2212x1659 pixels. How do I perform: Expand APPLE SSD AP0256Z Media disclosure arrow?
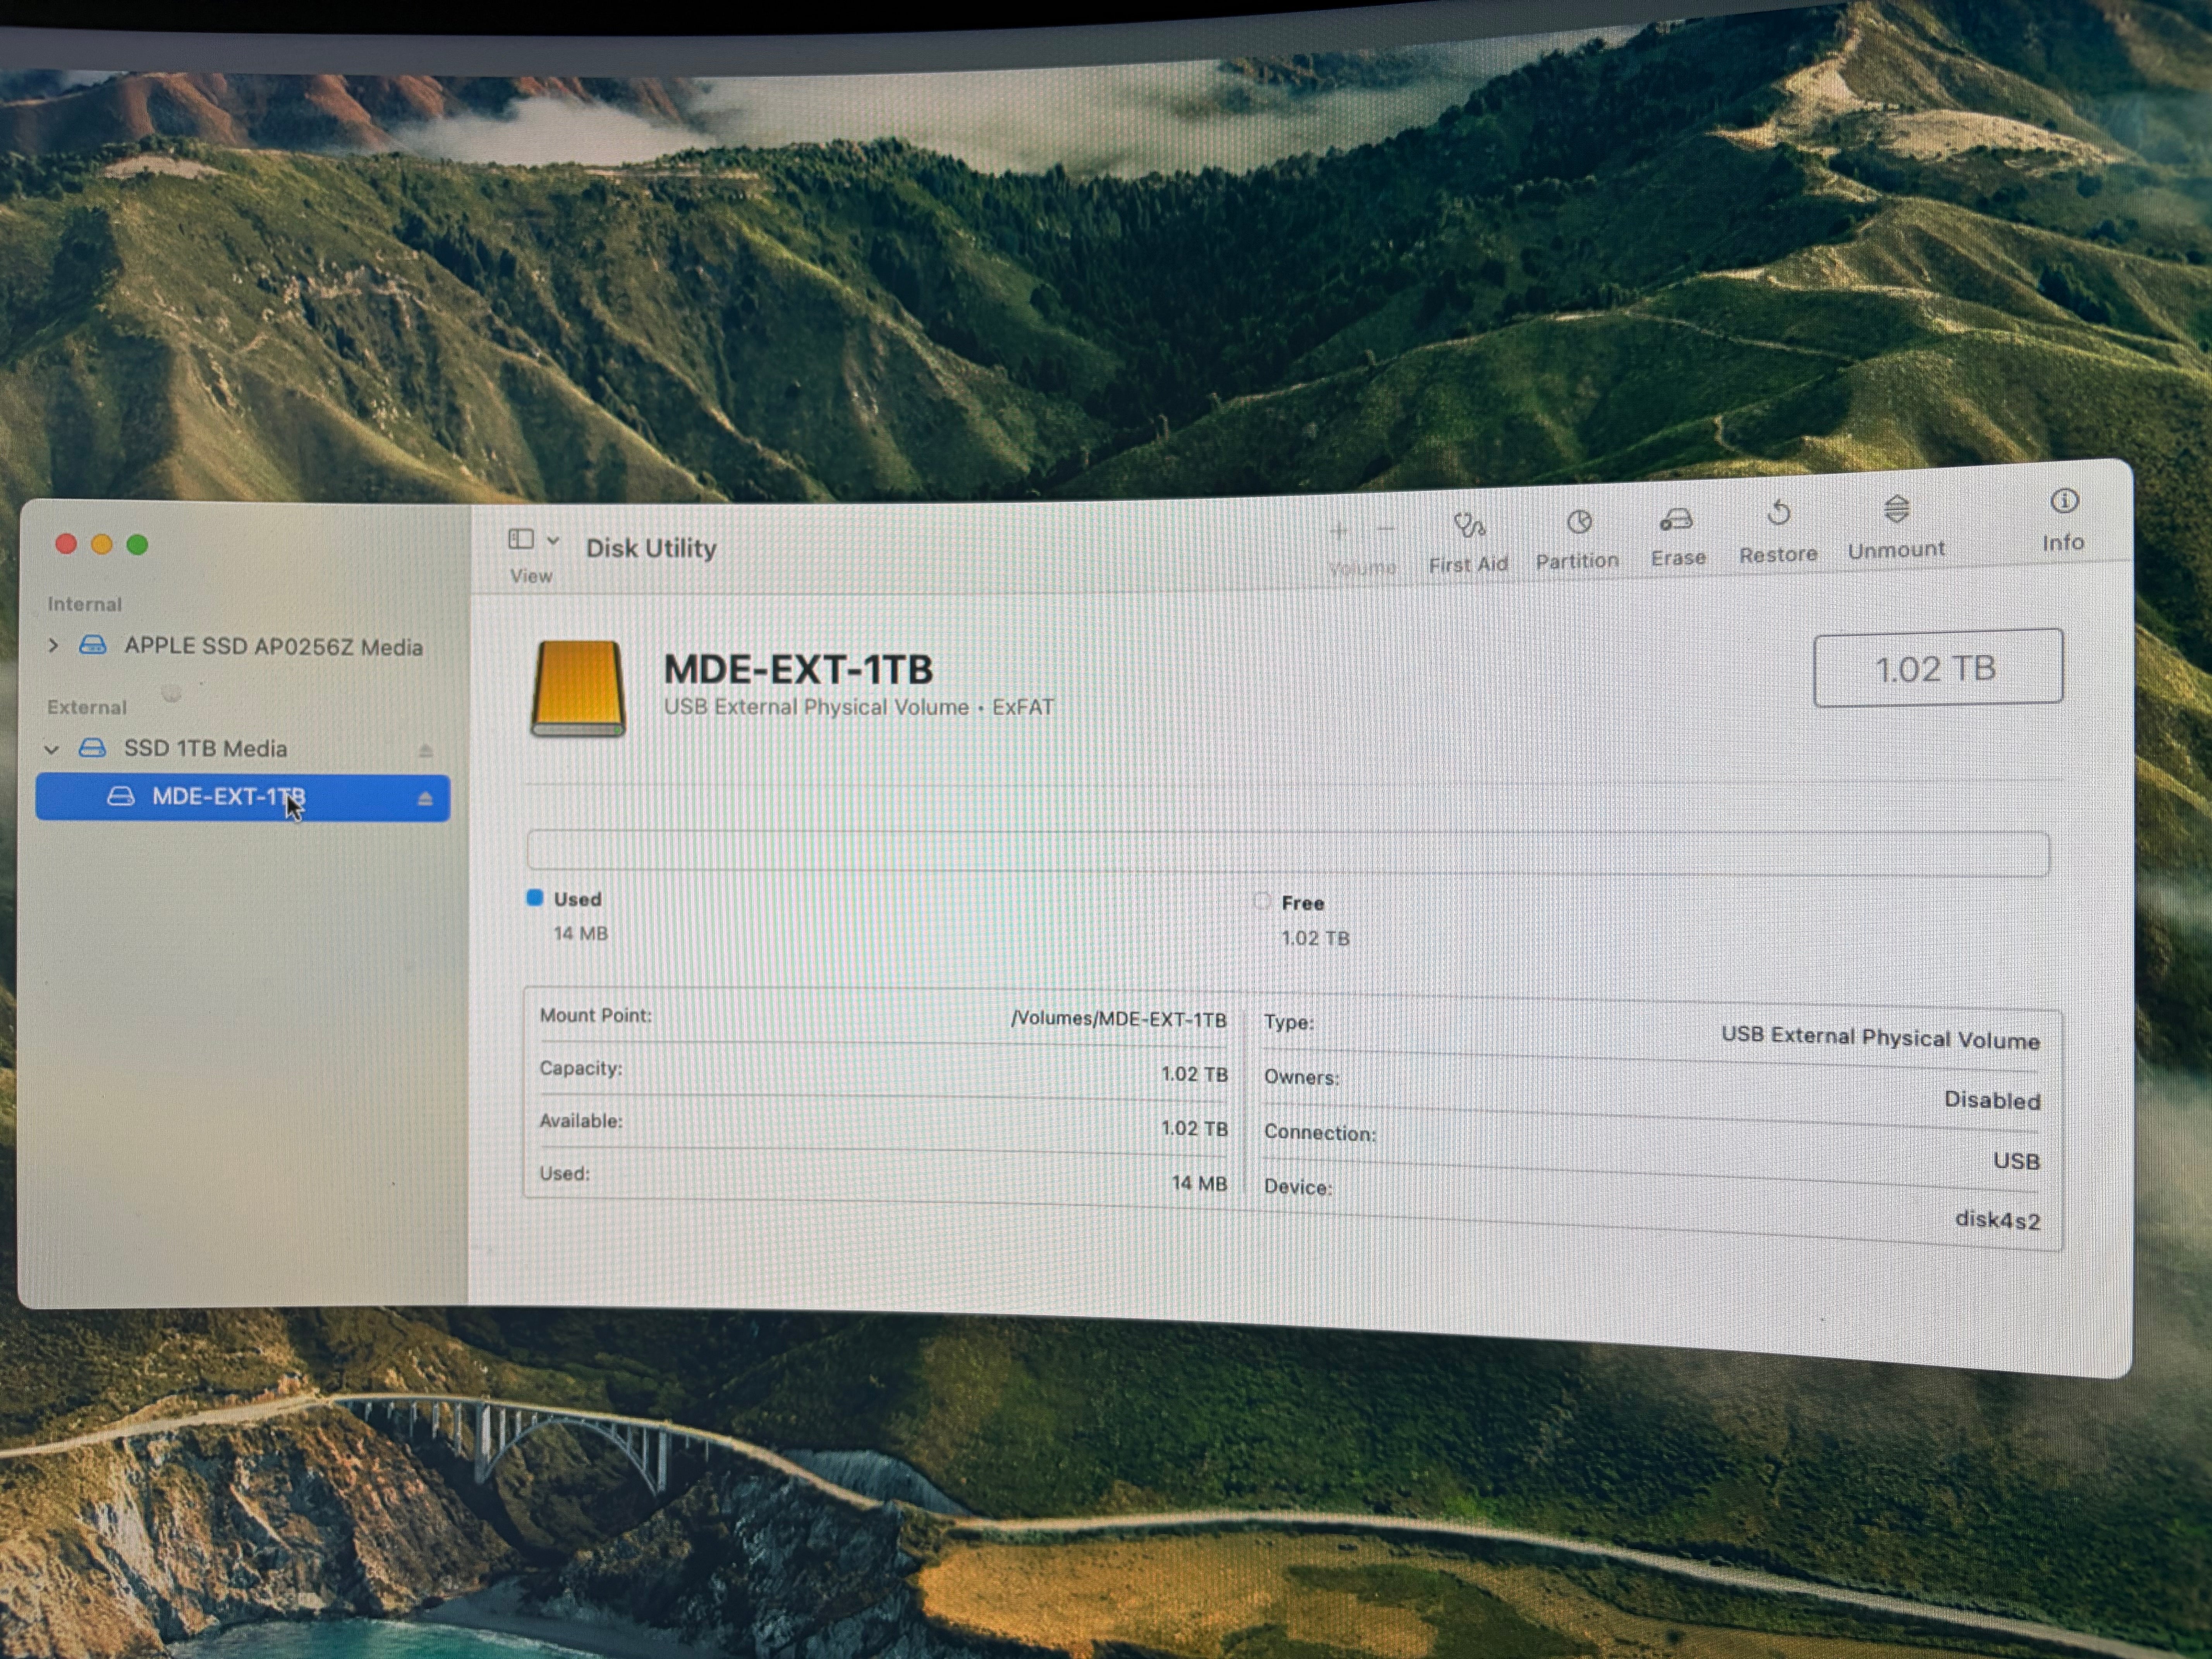pos(53,646)
